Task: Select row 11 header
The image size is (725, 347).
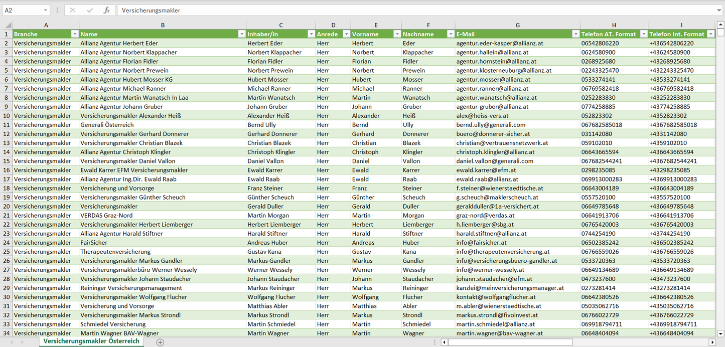Action: [6, 125]
